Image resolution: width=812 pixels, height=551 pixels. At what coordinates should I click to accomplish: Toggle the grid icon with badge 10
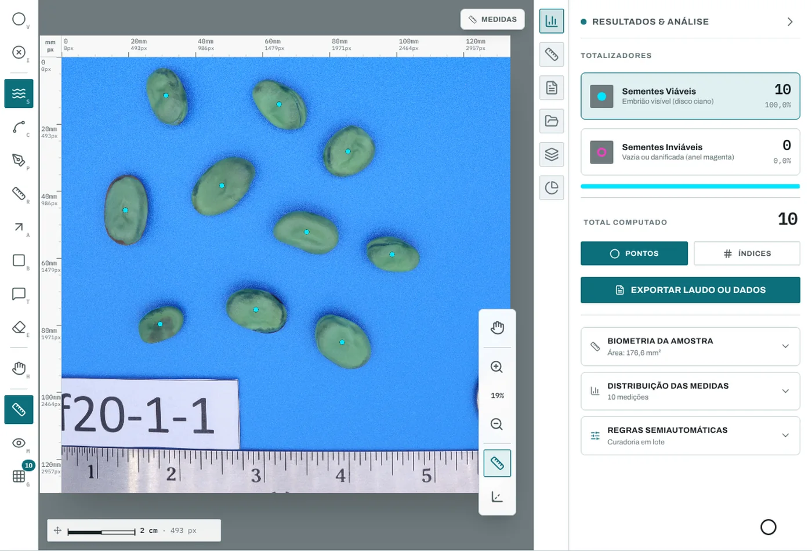19,476
